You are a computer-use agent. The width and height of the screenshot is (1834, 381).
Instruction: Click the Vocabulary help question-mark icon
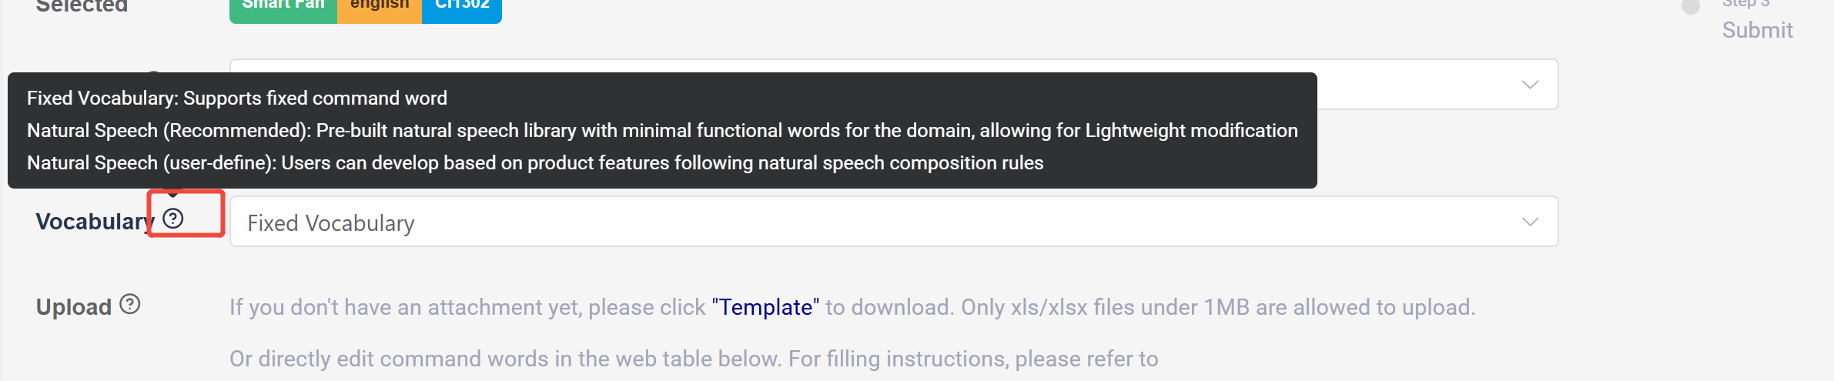[x=173, y=219]
